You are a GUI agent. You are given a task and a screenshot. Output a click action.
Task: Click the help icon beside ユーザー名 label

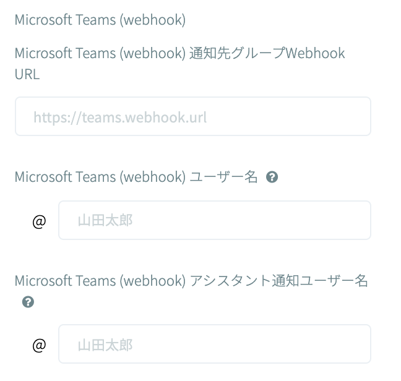pyautogui.click(x=272, y=178)
